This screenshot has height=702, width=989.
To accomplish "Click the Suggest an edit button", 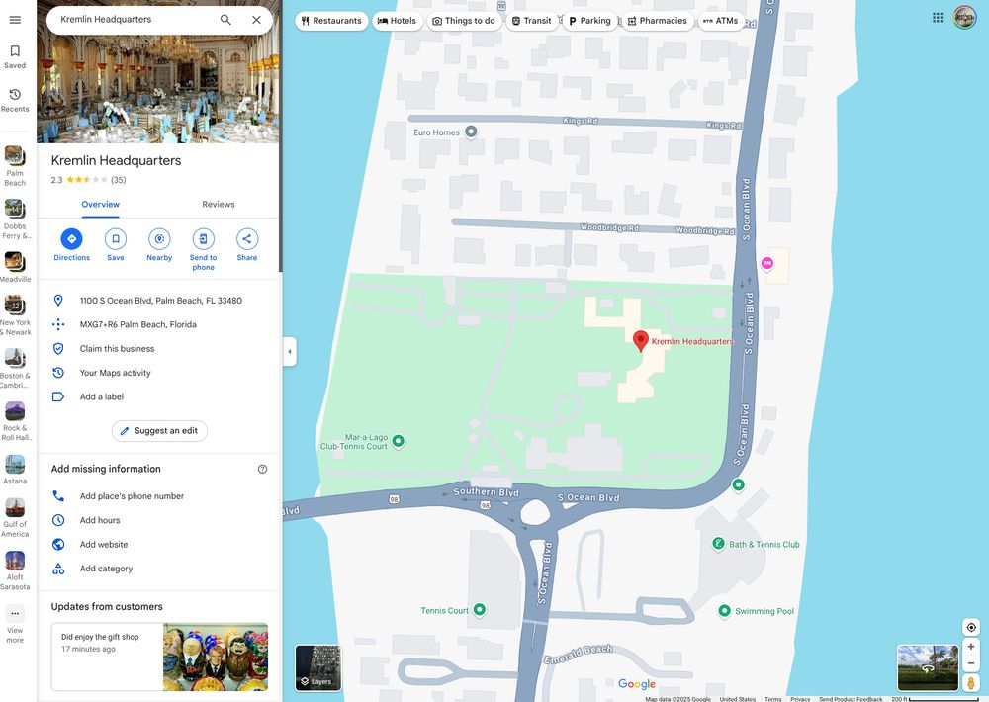I will pos(159,431).
